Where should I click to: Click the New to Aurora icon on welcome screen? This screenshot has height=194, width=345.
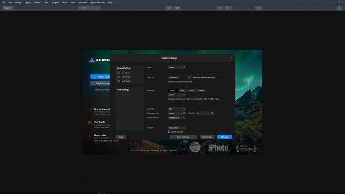click(x=90, y=110)
